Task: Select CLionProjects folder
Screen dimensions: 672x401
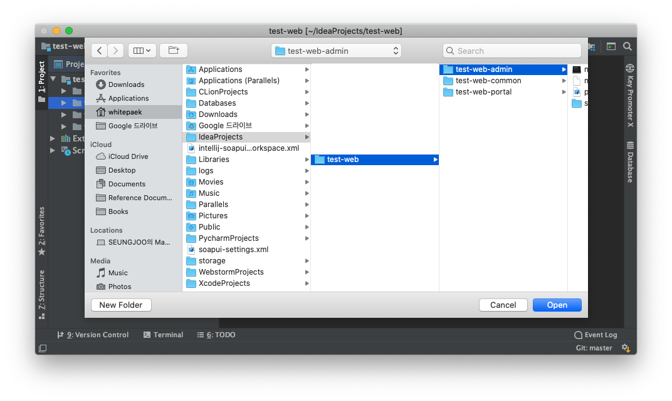Action: [247, 92]
